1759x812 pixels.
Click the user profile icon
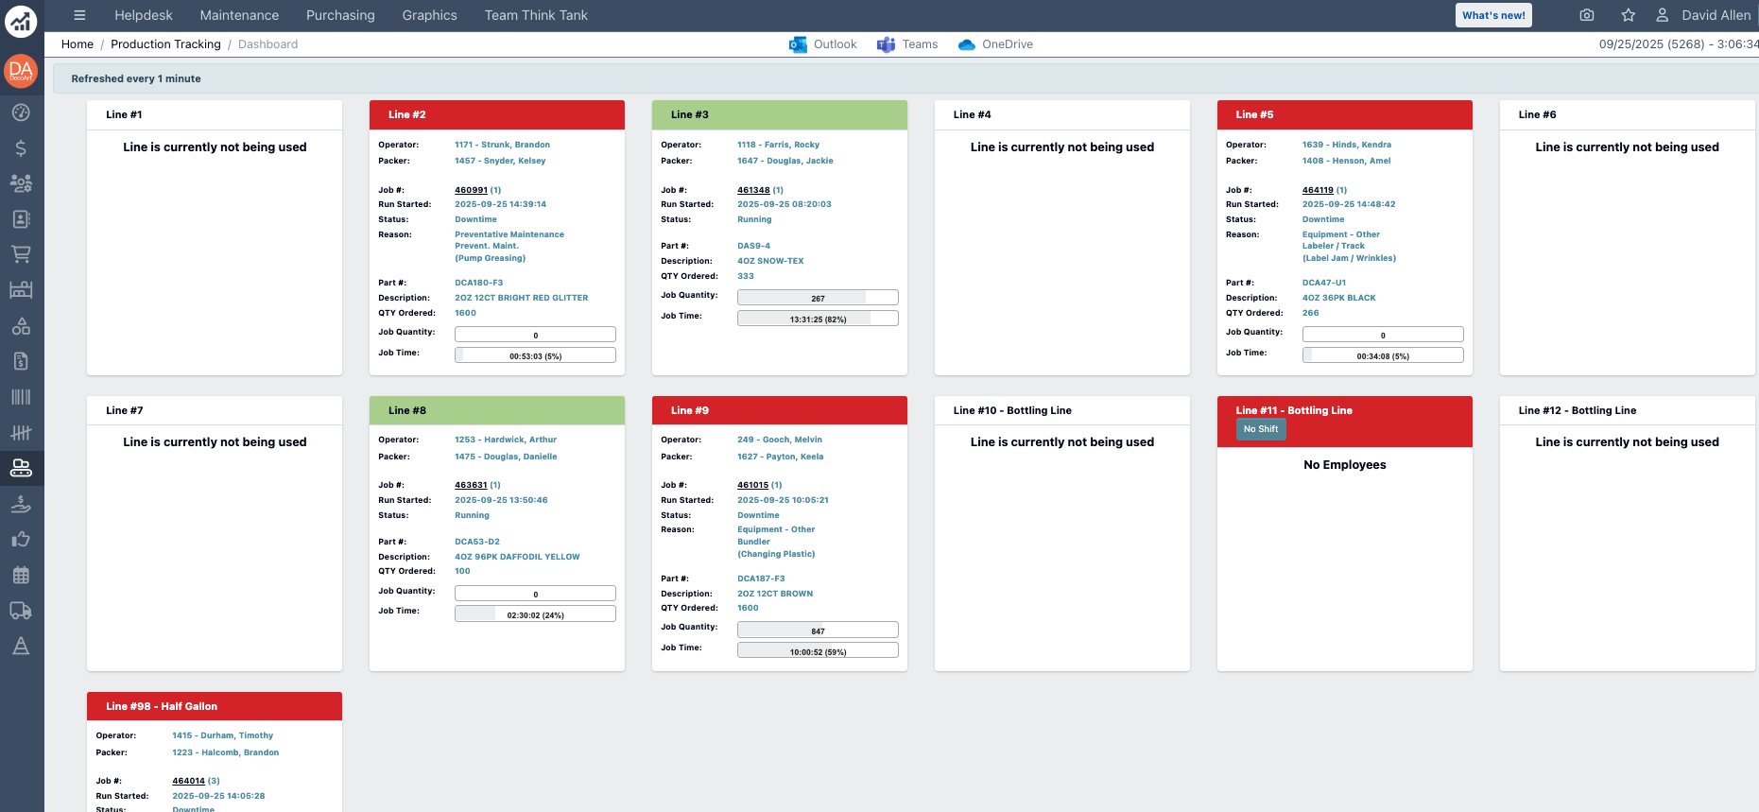[x=1662, y=15]
